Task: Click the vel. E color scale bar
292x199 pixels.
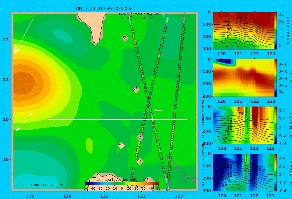Action: tap(276, 172)
